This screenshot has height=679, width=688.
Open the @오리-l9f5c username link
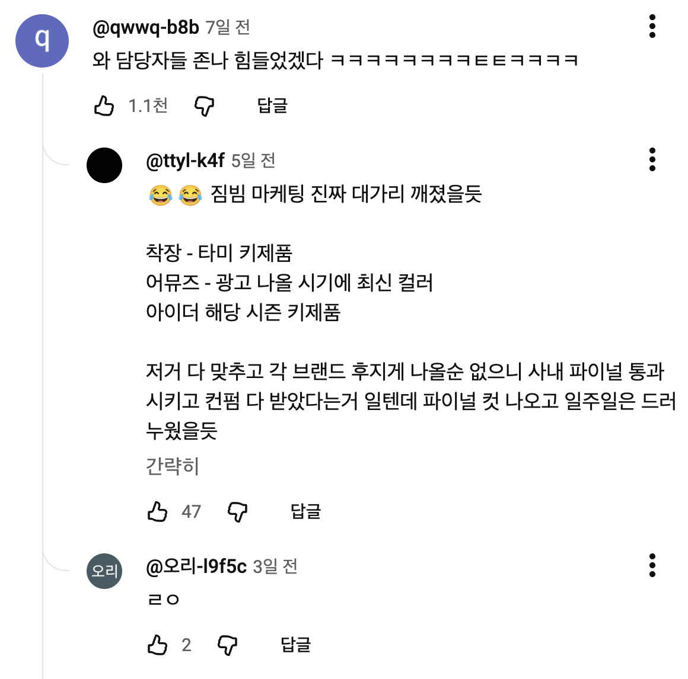[x=196, y=566]
